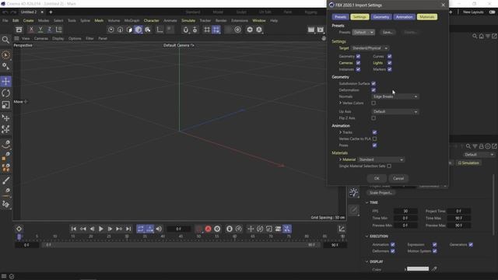Open the Material Standard dropdown

tap(381, 159)
